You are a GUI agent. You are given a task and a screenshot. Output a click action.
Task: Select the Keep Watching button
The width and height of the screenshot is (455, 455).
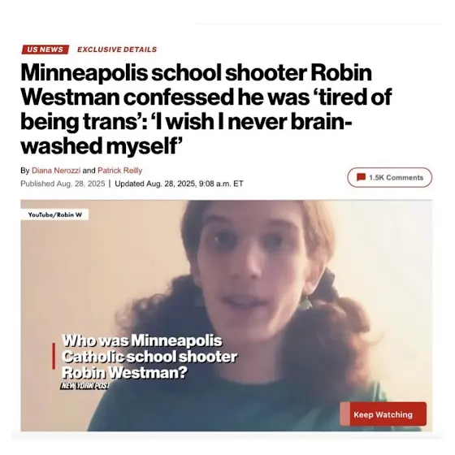pos(383,414)
